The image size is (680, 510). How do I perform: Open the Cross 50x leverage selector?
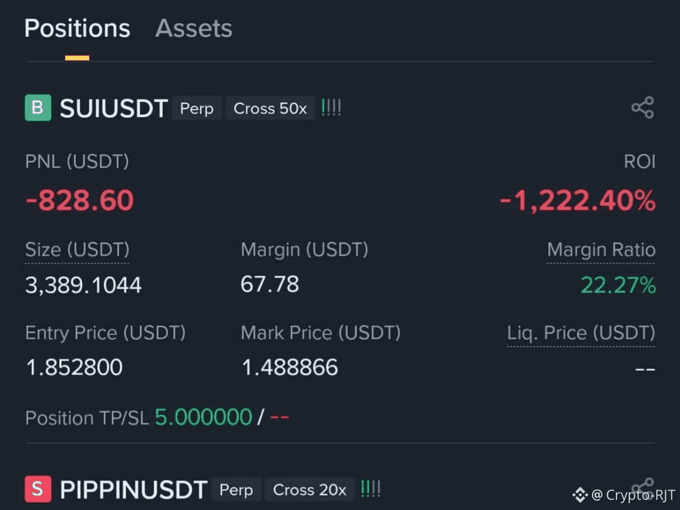coord(270,108)
